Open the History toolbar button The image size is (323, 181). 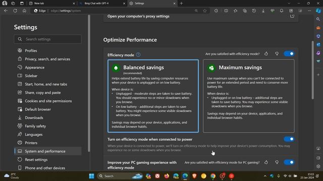pos(254,11)
